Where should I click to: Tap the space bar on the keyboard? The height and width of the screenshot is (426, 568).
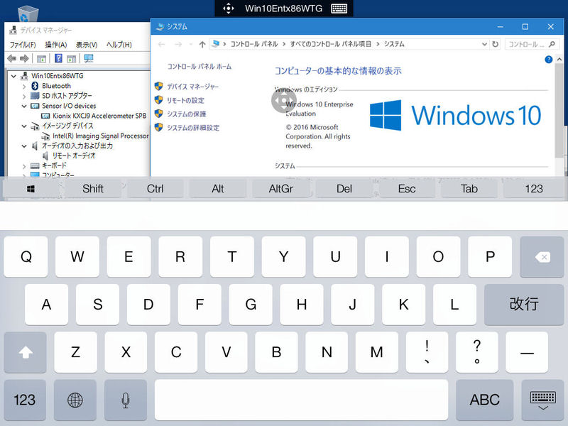click(301, 400)
